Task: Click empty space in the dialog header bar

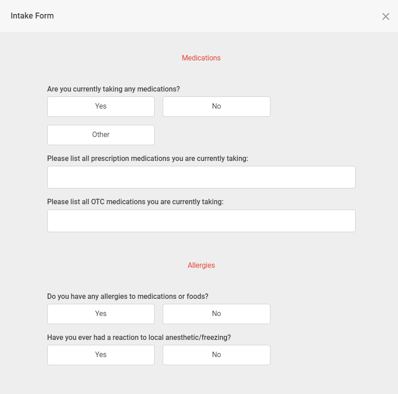Action: pos(216,16)
